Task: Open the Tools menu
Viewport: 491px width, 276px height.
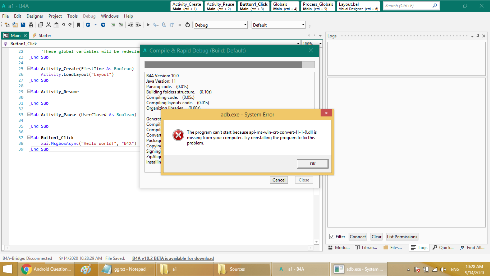Action: 73,16
